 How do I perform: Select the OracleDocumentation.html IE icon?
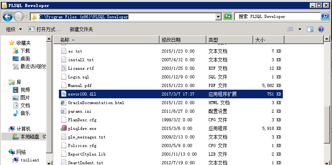64,103
